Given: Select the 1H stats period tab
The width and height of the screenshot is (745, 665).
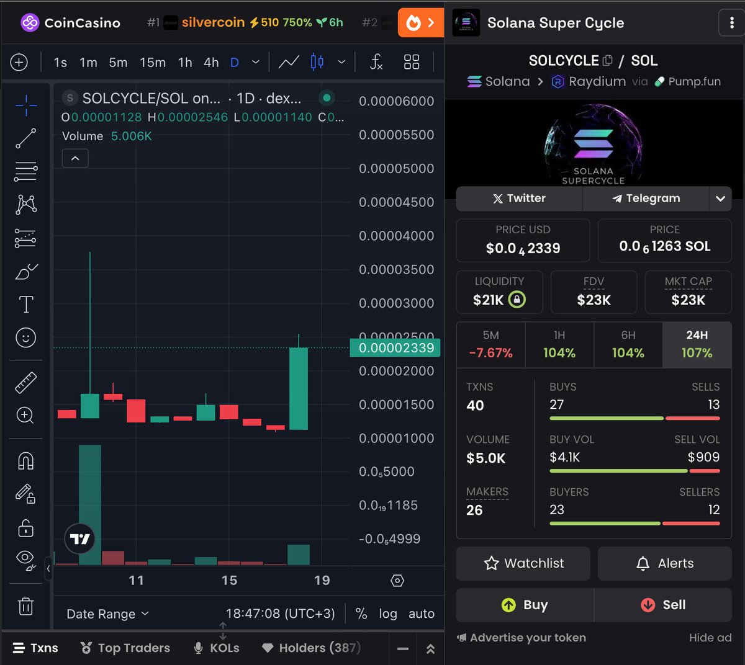Looking at the screenshot, I should pos(559,344).
